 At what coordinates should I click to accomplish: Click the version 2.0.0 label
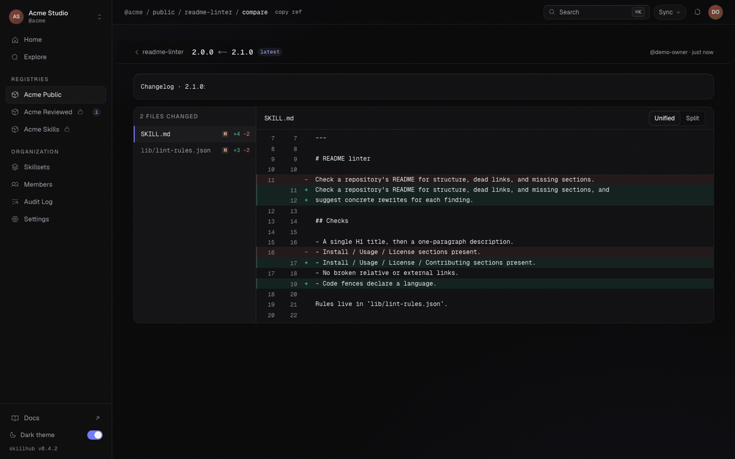[x=203, y=52]
